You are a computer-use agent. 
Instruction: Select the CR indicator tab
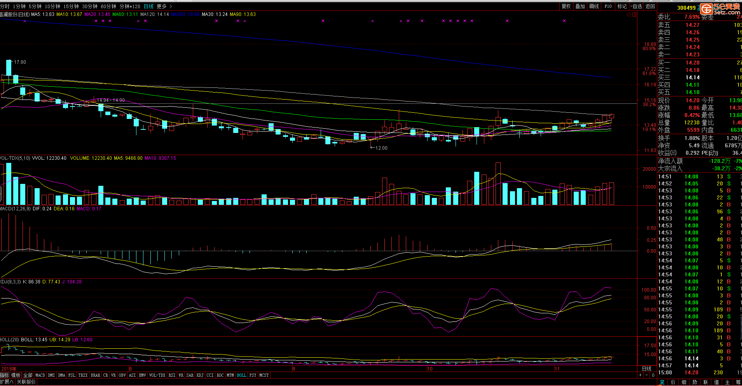[x=105, y=375]
